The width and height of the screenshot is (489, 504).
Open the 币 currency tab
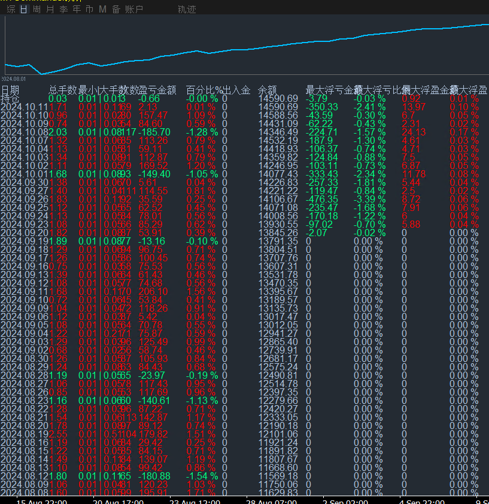click(x=90, y=10)
